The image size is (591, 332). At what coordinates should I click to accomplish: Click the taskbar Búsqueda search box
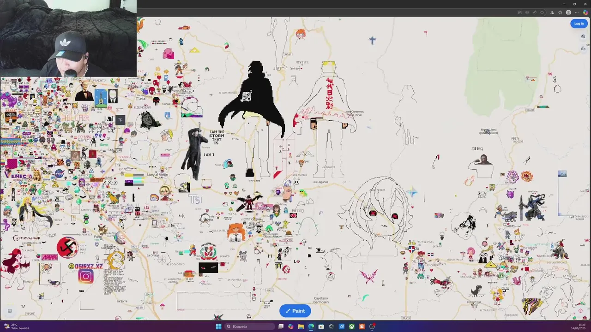tap(249, 326)
